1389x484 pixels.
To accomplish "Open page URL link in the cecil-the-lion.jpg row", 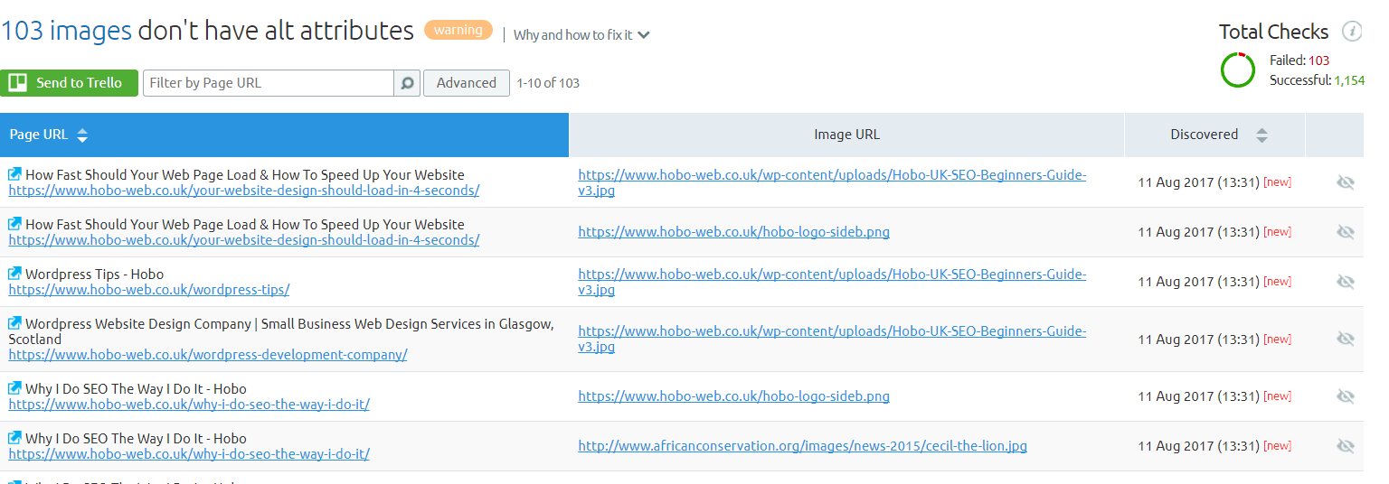I will click(x=189, y=454).
